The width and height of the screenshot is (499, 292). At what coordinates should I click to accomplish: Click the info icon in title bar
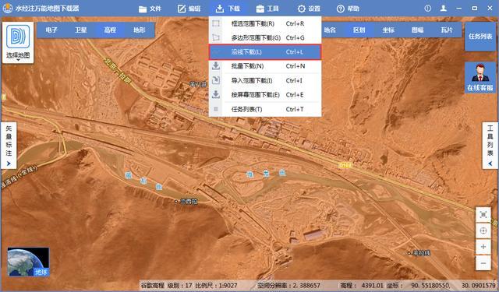coord(428,9)
